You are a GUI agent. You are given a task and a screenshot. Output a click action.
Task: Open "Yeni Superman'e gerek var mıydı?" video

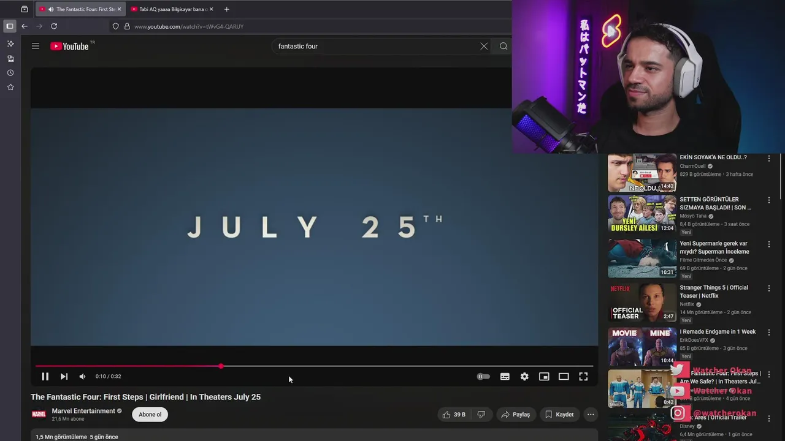point(714,247)
